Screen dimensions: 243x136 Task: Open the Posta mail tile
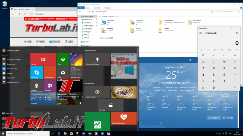[63, 73]
